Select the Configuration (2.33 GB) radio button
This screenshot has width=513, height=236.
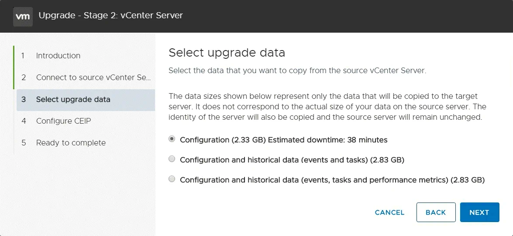(172, 139)
